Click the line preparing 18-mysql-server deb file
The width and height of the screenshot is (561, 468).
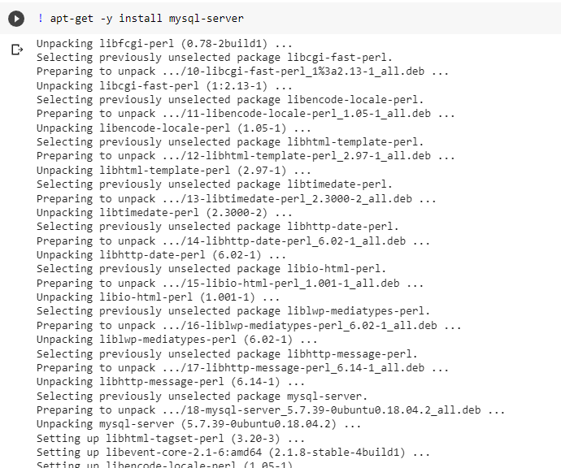click(x=271, y=410)
